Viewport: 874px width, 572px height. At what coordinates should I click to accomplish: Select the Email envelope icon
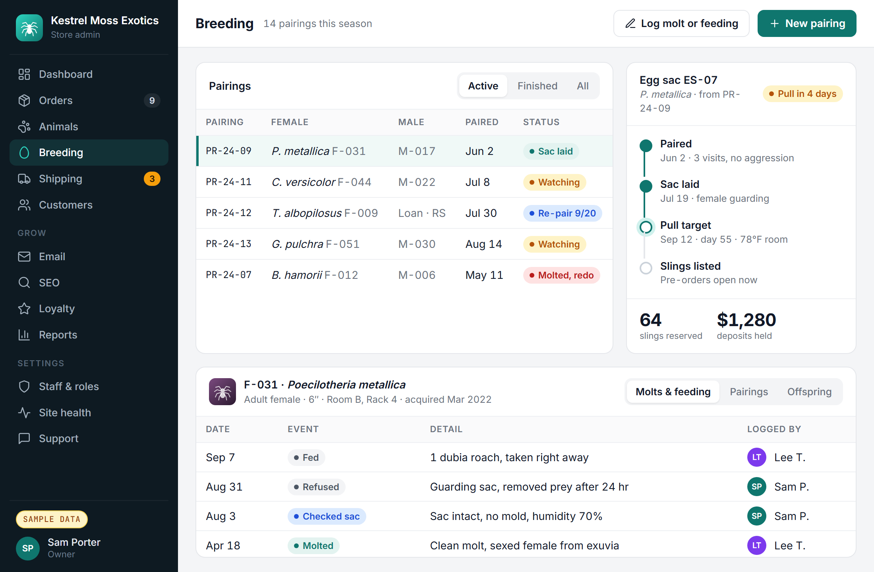(x=24, y=257)
